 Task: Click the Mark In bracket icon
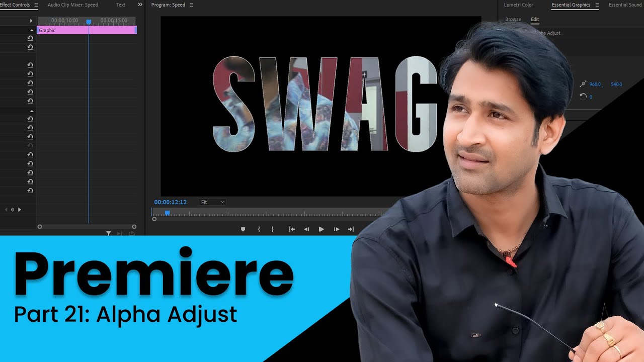point(259,229)
